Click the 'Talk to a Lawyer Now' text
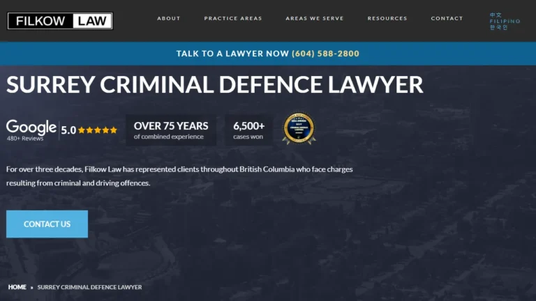The width and height of the screenshot is (536, 301). pos(233,54)
